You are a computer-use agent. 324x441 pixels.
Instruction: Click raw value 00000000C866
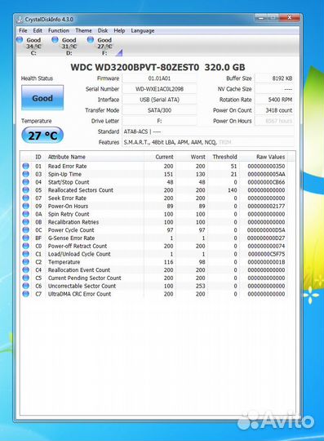coord(266,182)
